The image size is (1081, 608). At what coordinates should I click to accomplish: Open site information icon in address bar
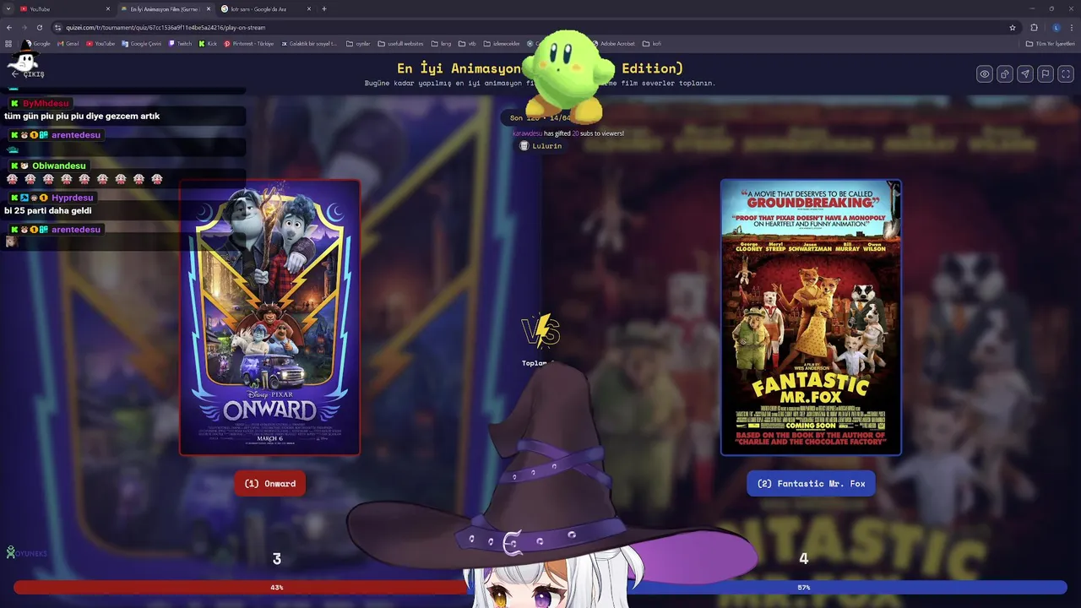58,27
